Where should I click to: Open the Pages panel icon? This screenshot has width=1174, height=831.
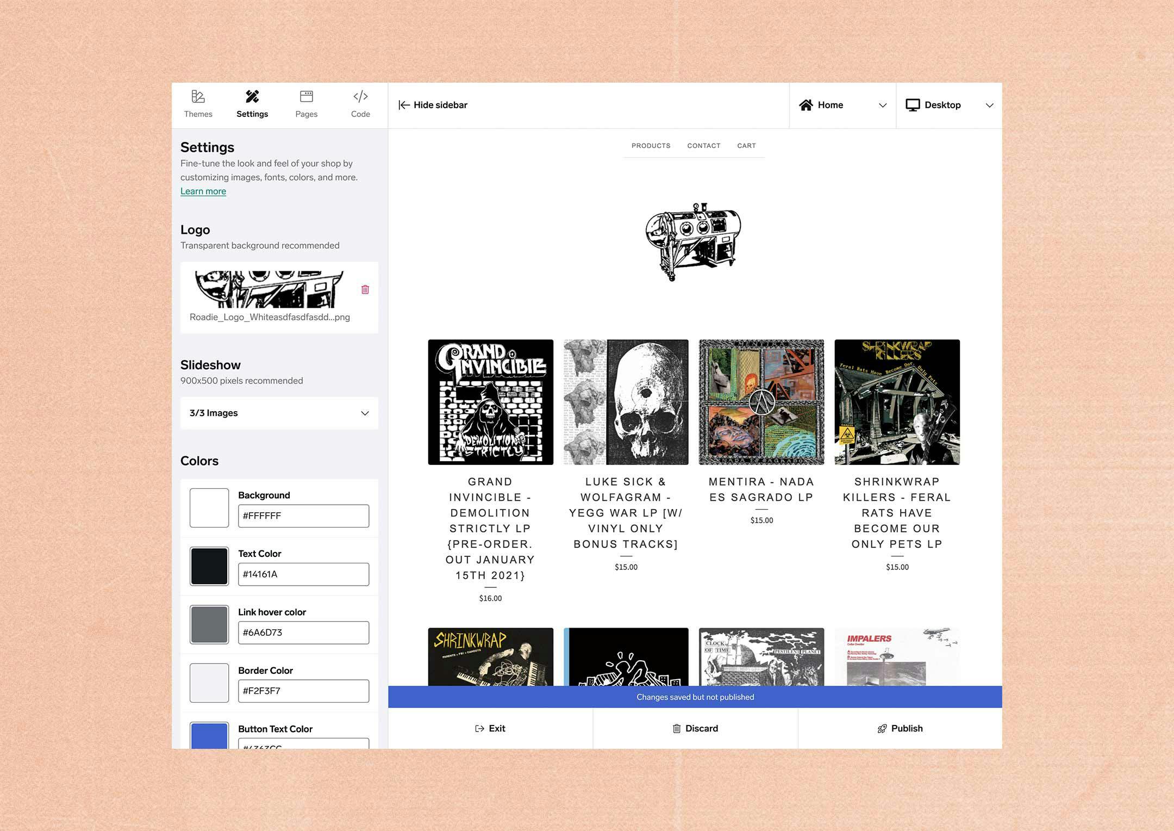(306, 97)
